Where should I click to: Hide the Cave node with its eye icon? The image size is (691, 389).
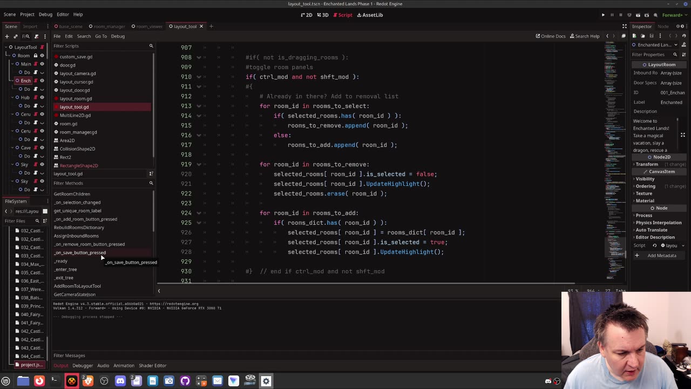pyautogui.click(x=42, y=147)
